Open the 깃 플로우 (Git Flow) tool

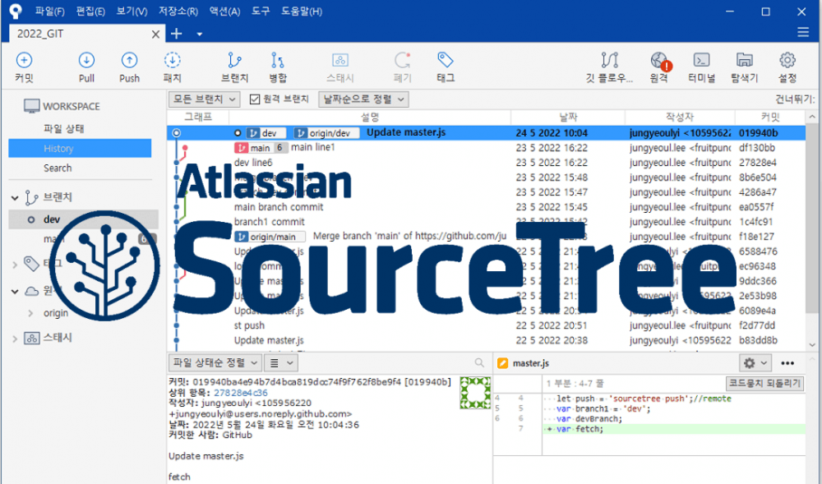609,60
